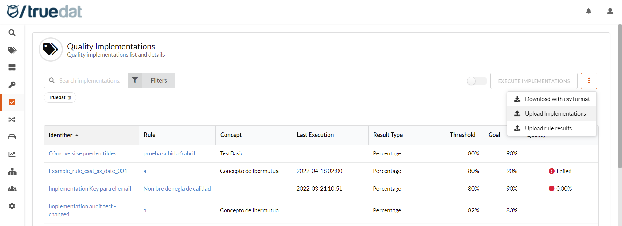622x226 pixels.
Task: Open search from the sidebar magnifier icon
Action: pos(12,33)
